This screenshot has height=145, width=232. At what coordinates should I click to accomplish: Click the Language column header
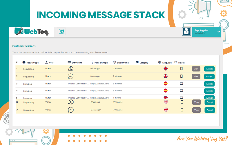point(167,63)
